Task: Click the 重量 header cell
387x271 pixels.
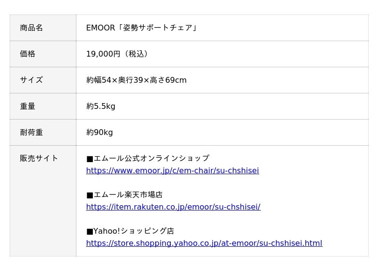Action: tap(43, 106)
